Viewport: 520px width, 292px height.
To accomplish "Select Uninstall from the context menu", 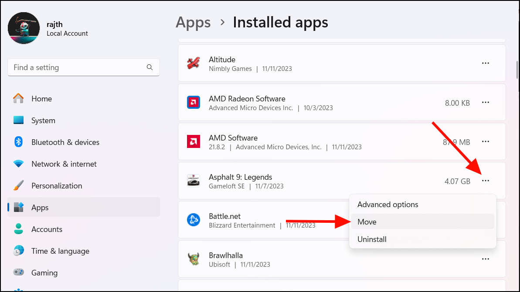I will click(422, 239).
